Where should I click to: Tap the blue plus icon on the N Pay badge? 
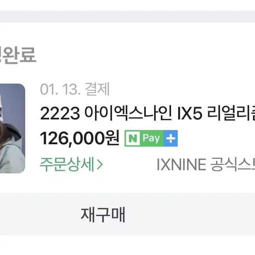tap(170, 138)
